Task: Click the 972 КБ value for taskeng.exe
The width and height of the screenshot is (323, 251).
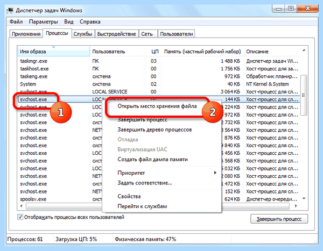Action: tap(232, 76)
